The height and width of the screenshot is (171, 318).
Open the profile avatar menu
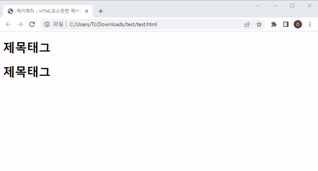pos(298,24)
